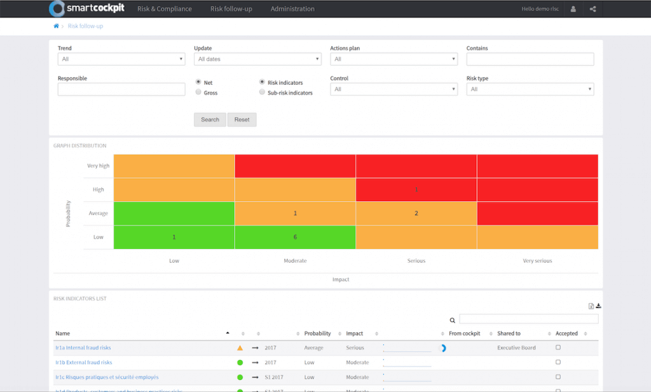Open the Risk type dropdown

[x=530, y=90]
